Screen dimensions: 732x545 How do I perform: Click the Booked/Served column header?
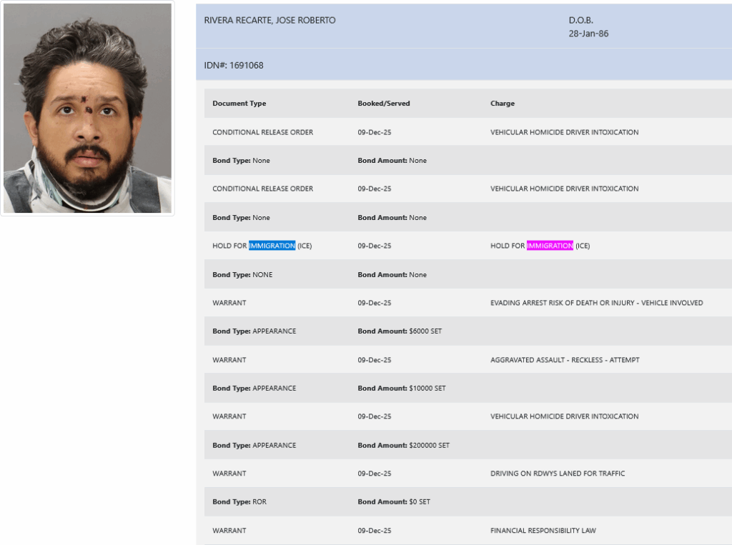coord(384,104)
